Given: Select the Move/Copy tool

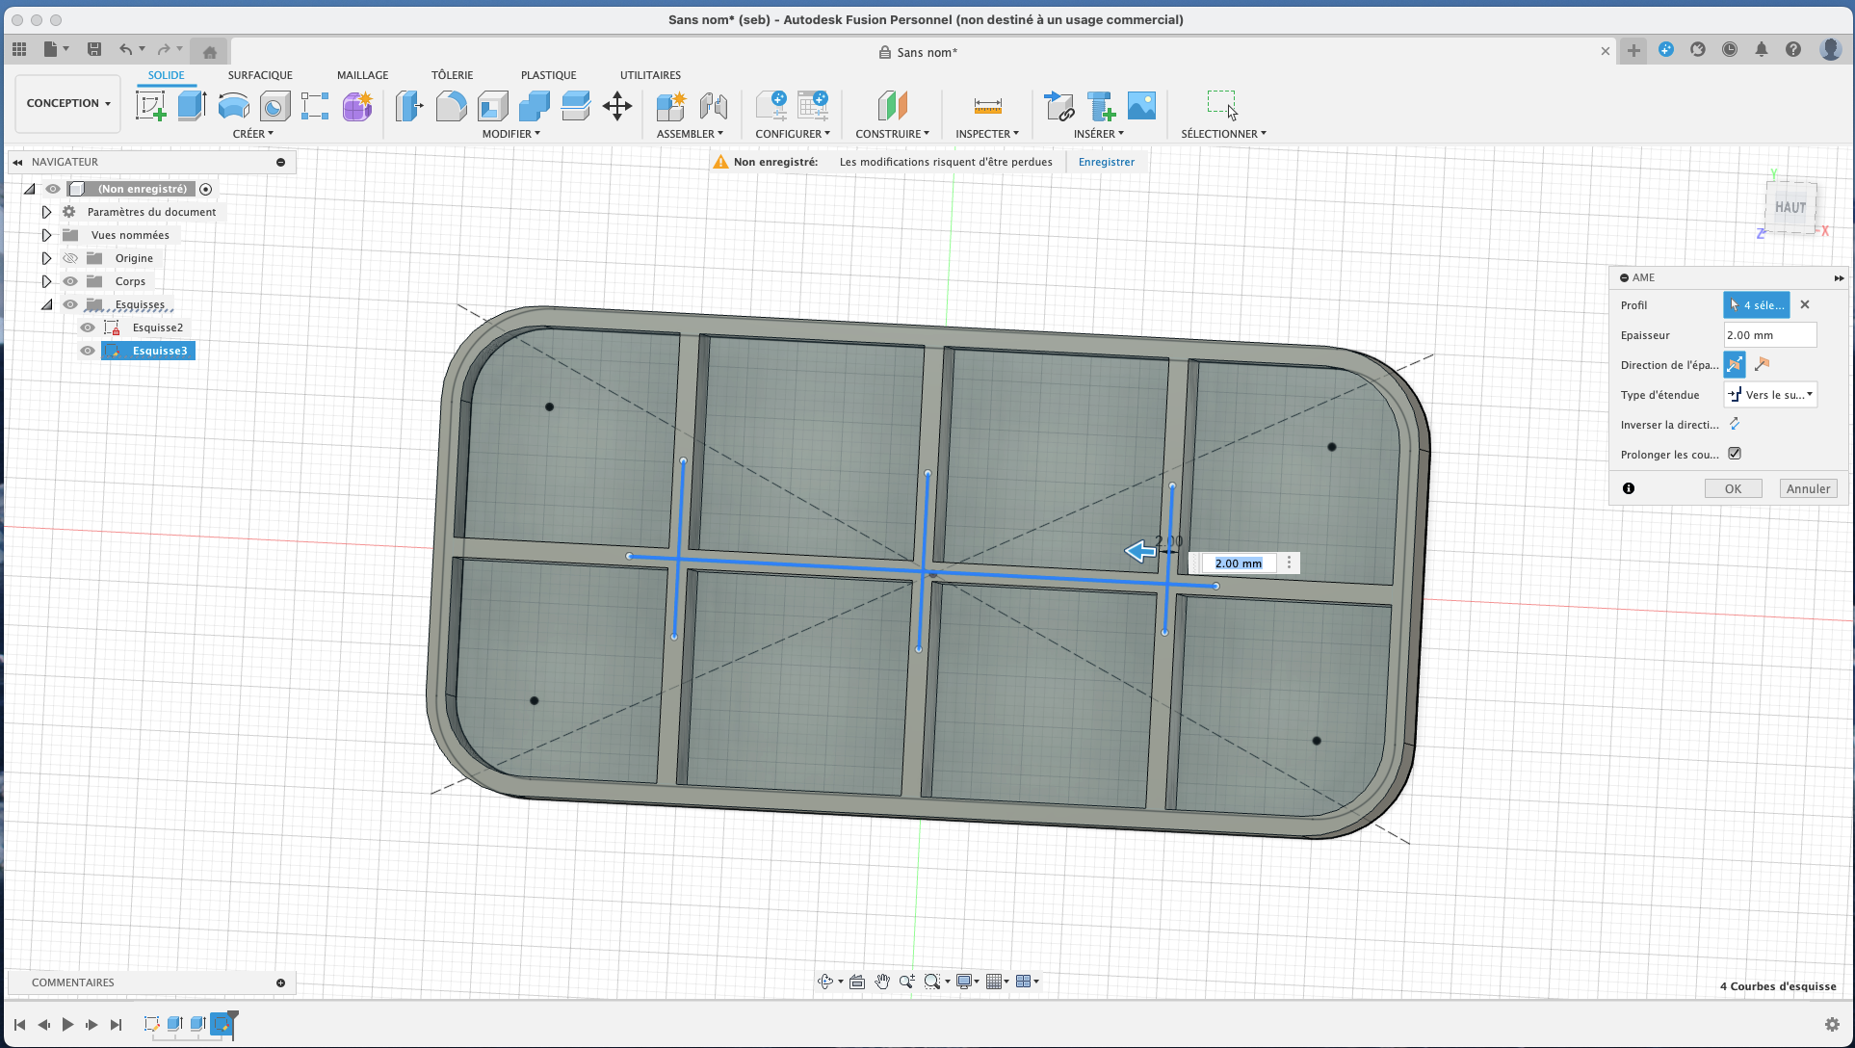Looking at the screenshot, I should (617, 105).
